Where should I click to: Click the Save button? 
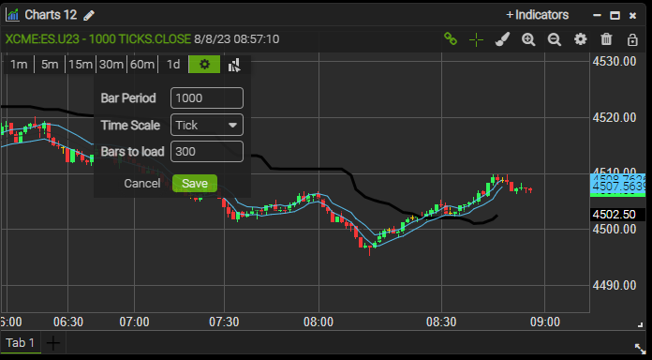click(x=195, y=183)
